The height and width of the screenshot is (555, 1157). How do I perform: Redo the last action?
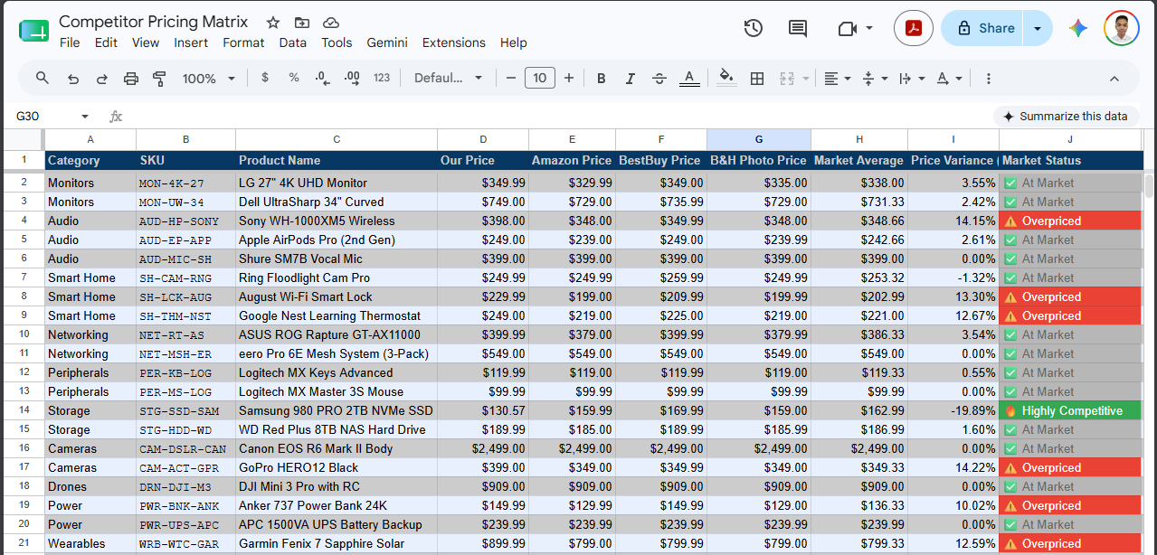click(x=102, y=79)
